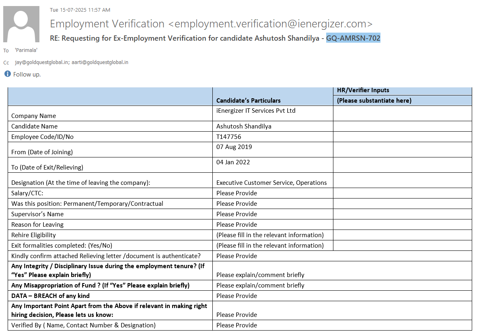Click the employment.verification@ienergizer.com sender address

(270, 24)
